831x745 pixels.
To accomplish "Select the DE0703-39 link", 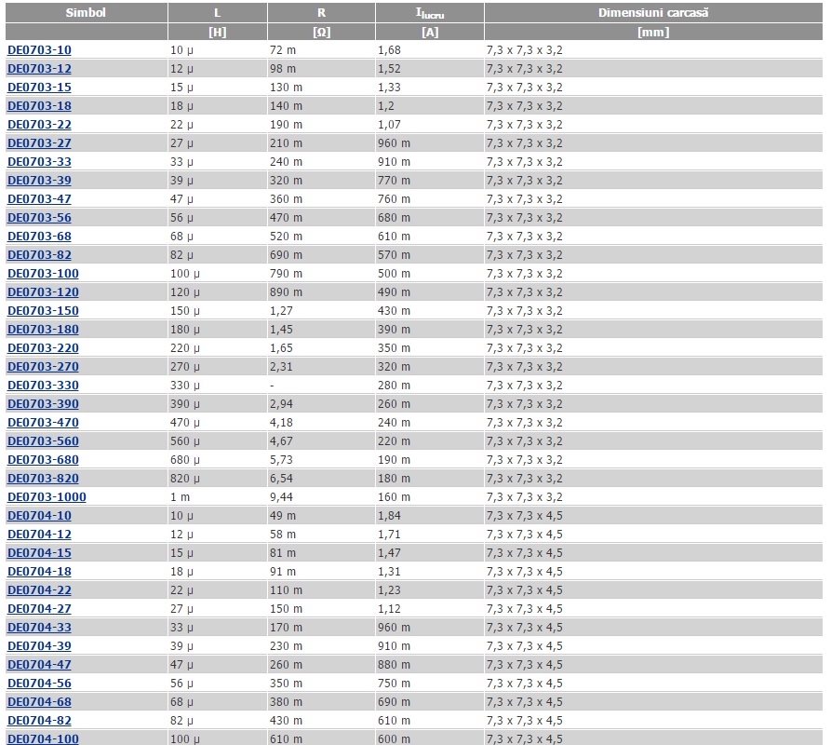I will point(39,181).
